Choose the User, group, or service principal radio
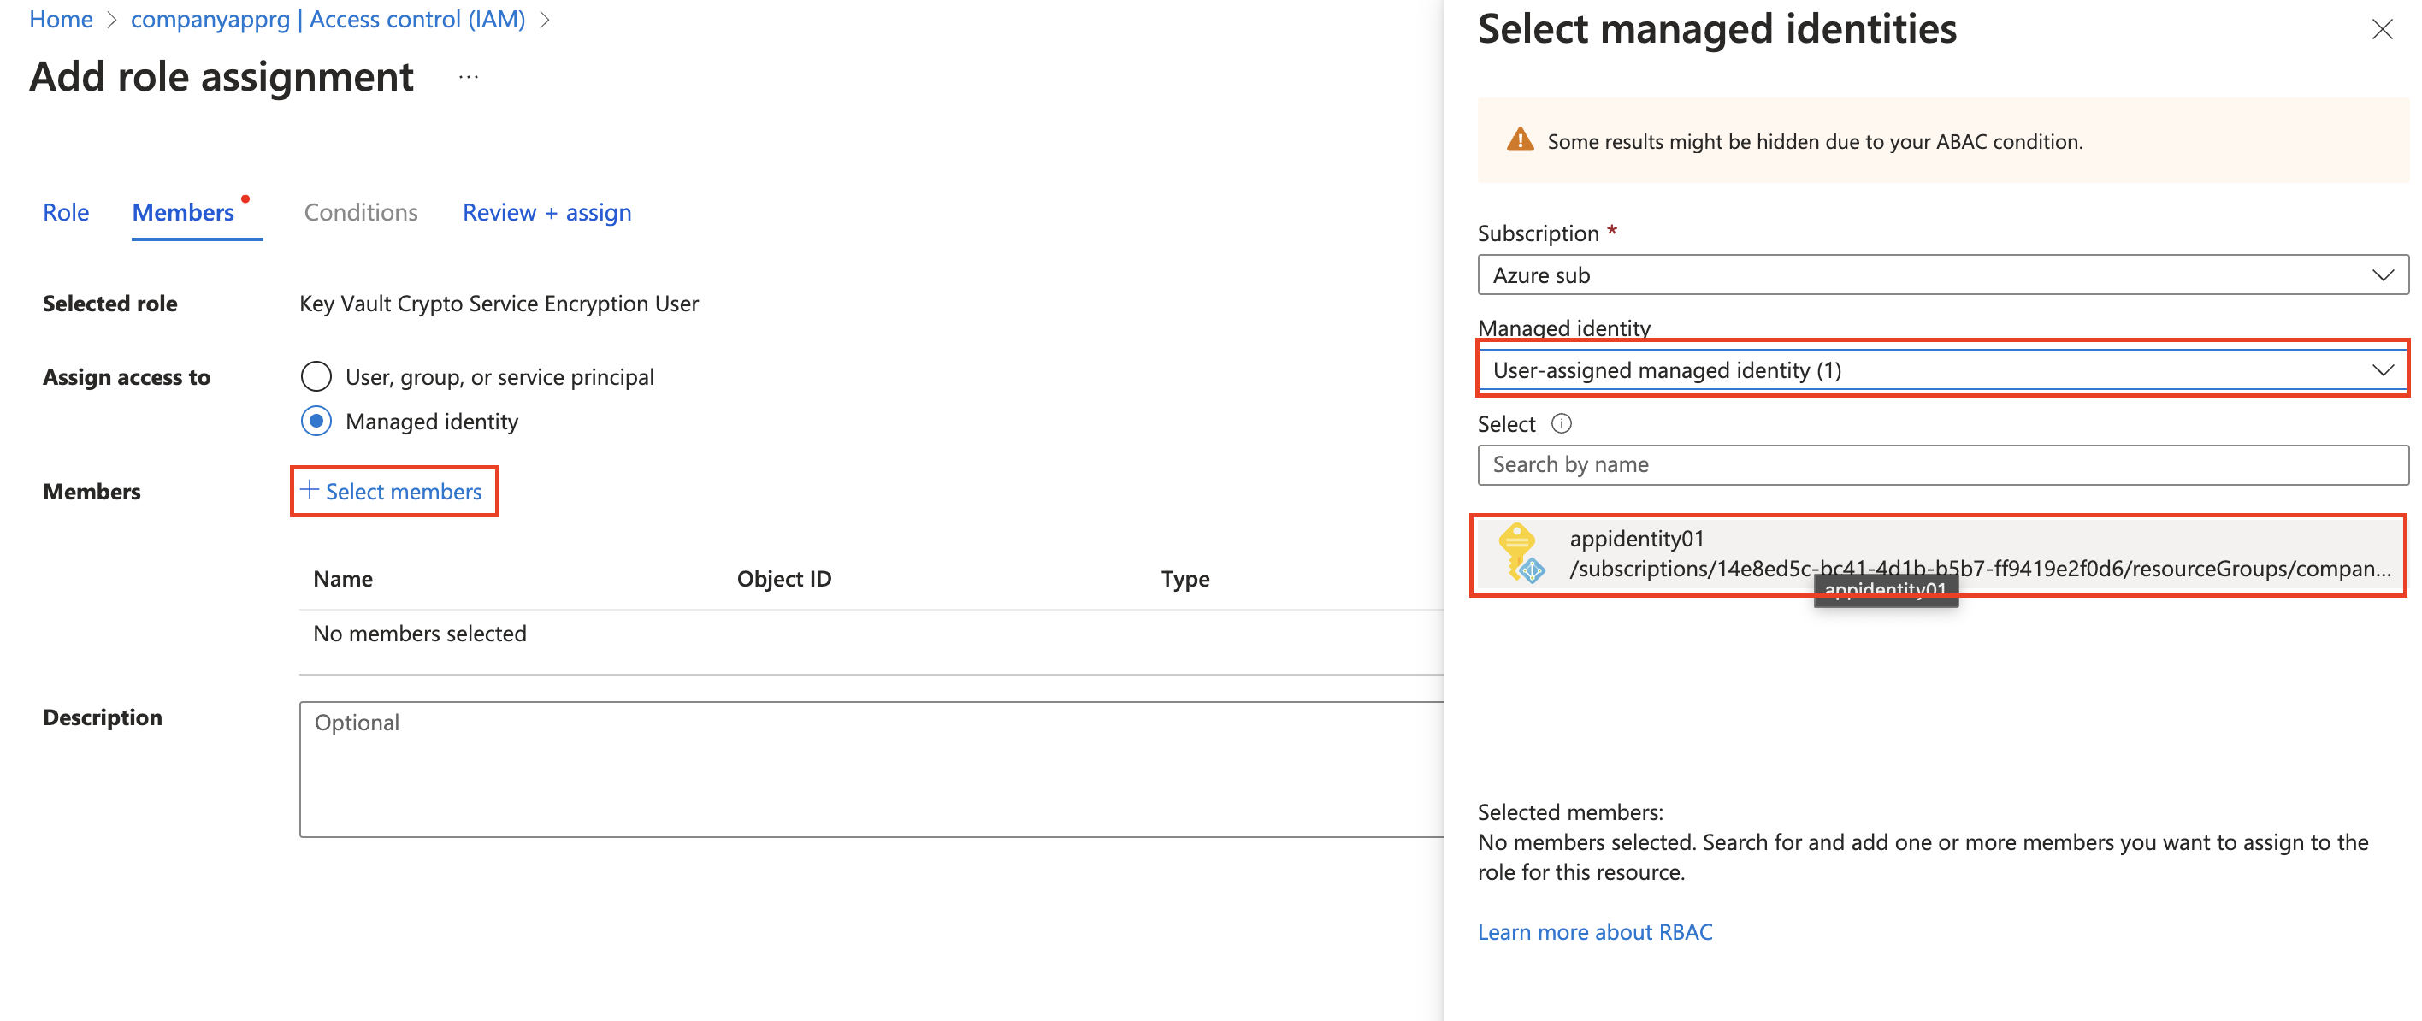Image resolution: width=2422 pixels, height=1021 pixels. click(x=316, y=377)
